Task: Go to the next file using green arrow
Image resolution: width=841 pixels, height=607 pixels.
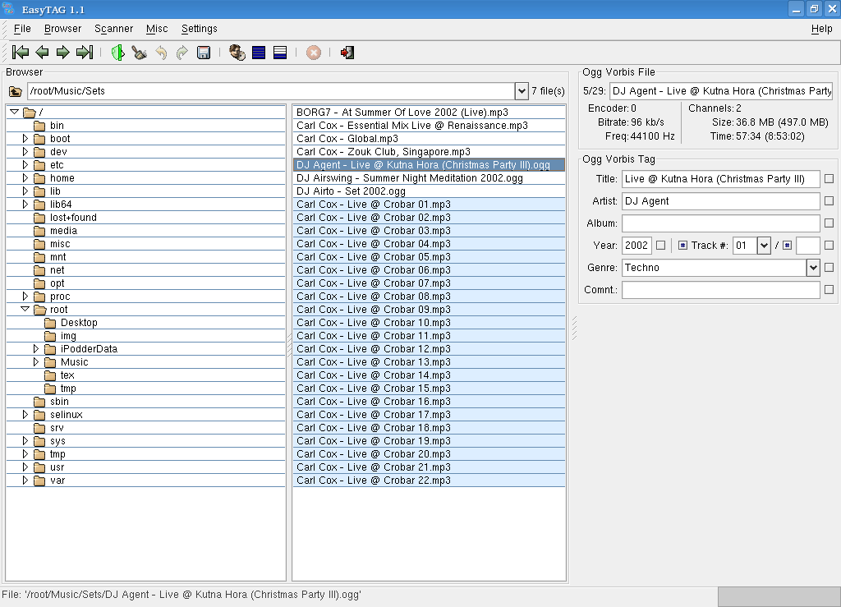Action: point(63,53)
